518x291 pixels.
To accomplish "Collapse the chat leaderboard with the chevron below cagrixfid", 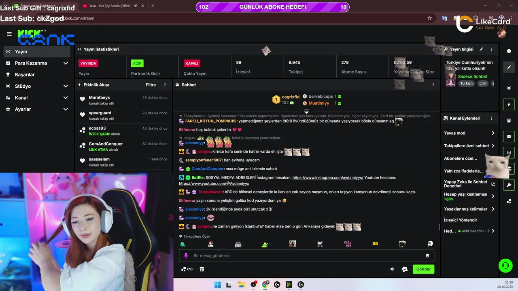I will [306, 112].
